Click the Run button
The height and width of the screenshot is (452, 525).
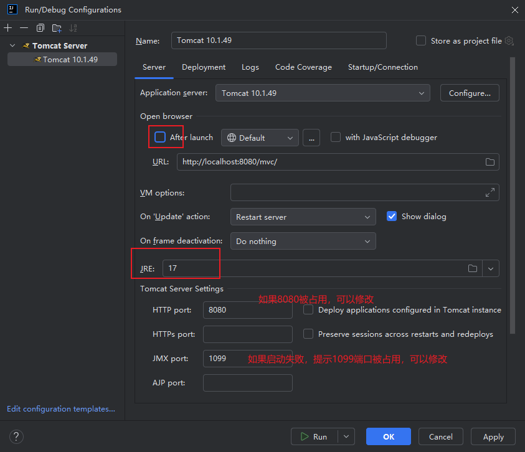coord(315,436)
